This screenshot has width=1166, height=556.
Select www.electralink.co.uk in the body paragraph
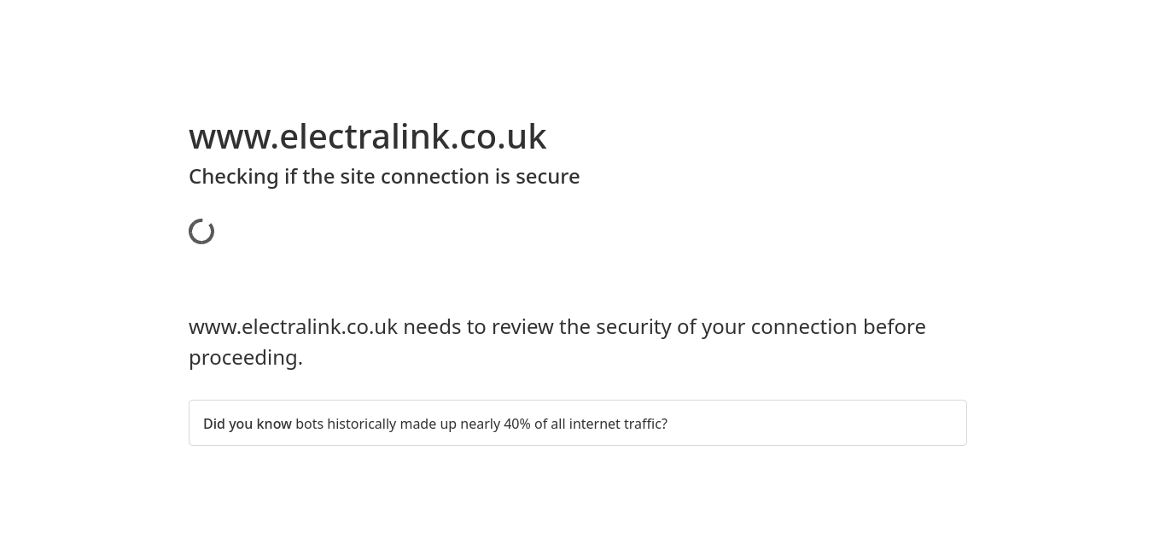coord(293,327)
